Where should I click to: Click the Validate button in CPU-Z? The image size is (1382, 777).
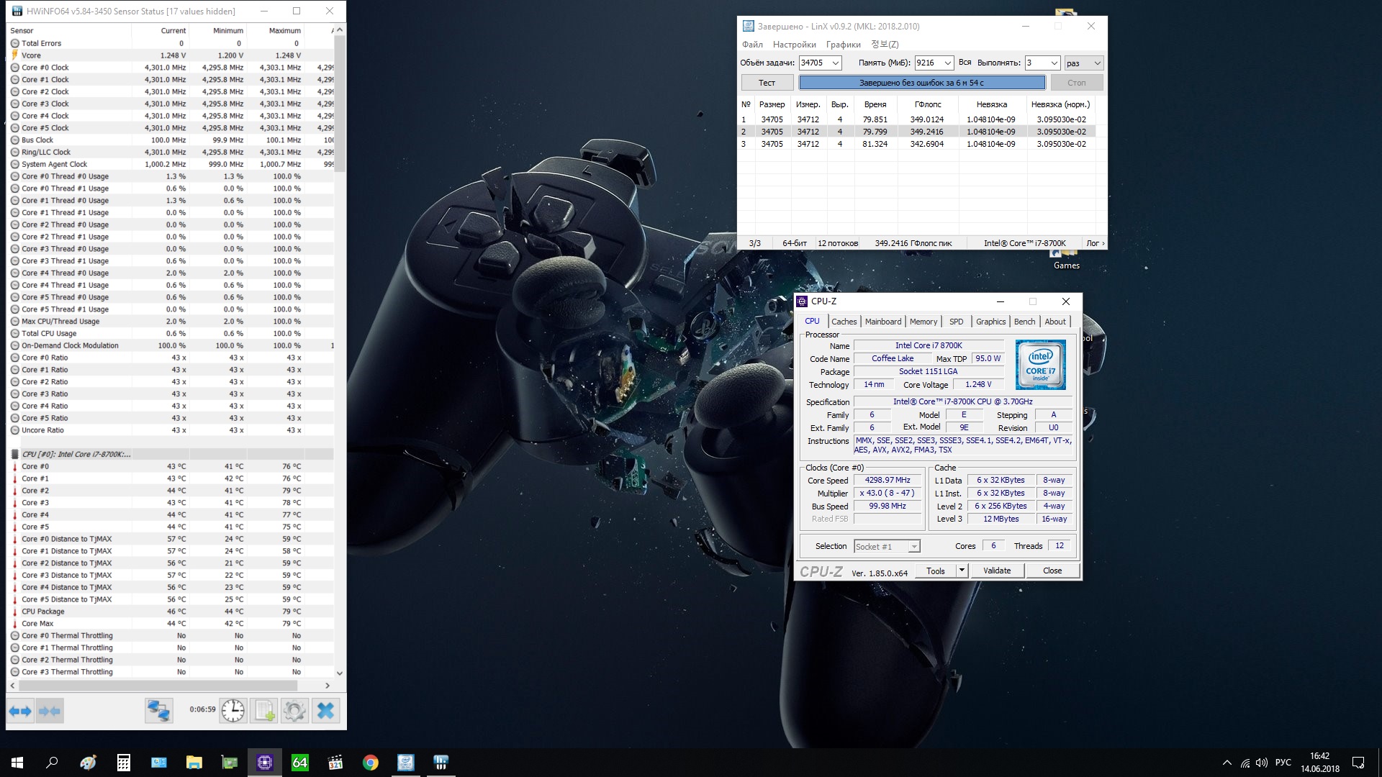click(996, 571)
